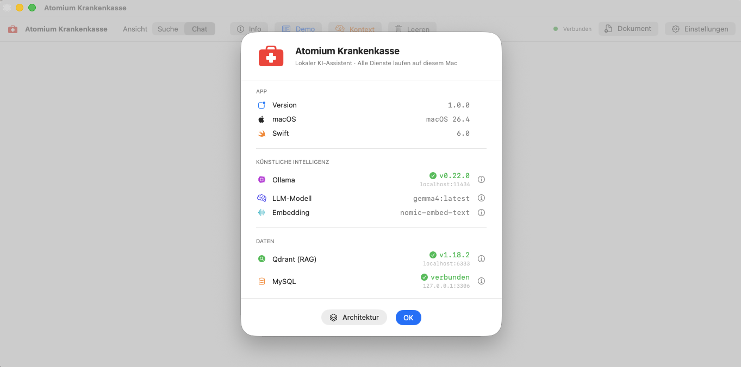
Task: Click the red medical kit icon in dialog header
Action: [x=271, y=56]
